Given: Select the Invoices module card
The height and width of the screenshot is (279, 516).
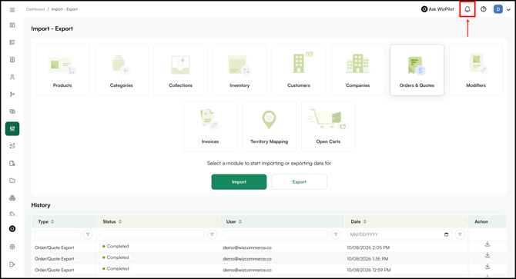Looking at the screenshot, I should pos(210,126).
